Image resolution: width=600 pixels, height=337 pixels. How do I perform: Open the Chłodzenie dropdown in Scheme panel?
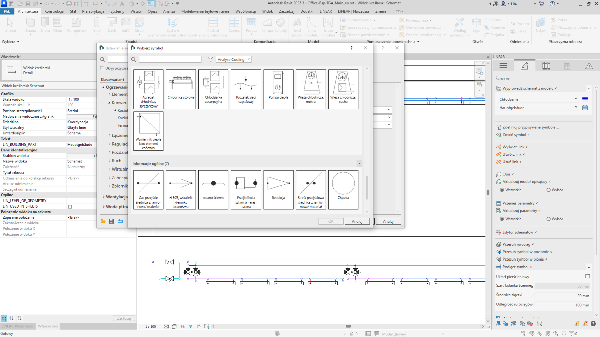pos(538,99)
